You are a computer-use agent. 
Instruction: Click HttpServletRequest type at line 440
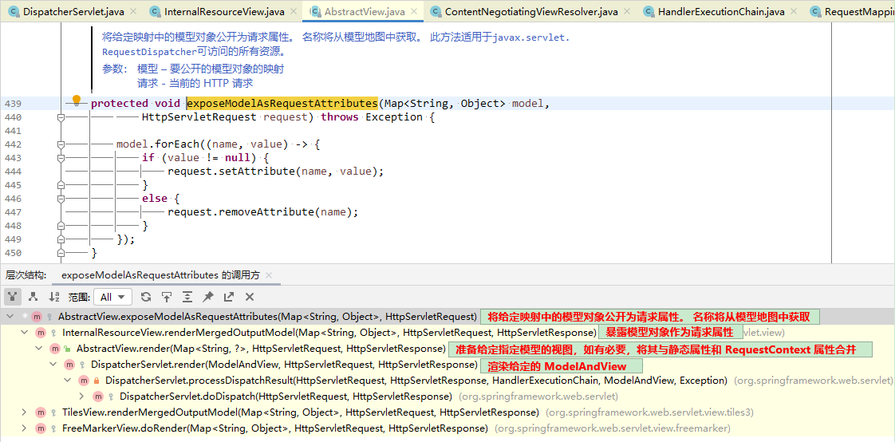[199, 117]
